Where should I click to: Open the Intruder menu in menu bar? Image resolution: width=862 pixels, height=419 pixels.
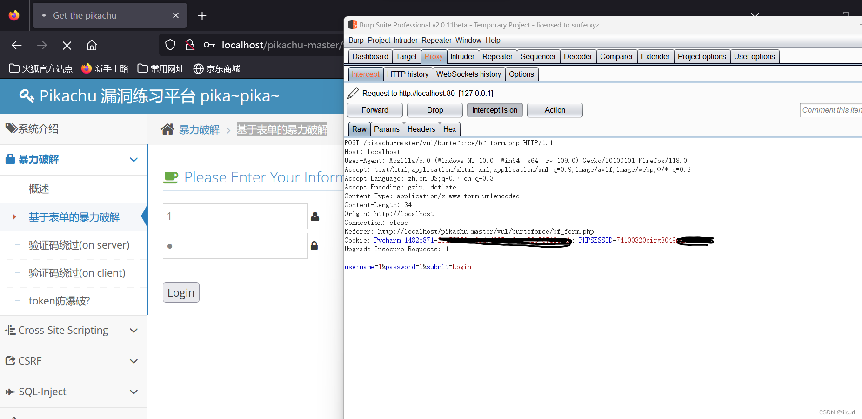[406, 40]
